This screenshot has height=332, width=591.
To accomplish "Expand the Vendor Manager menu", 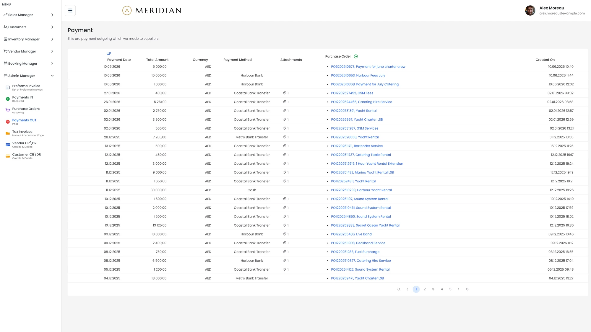I will pos(28,51).
